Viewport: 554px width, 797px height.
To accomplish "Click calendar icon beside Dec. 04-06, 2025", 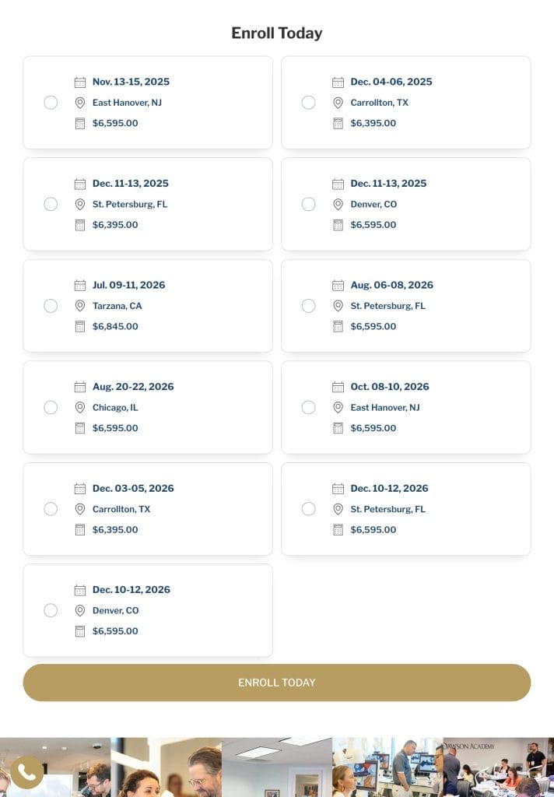I will click(338, 82).
